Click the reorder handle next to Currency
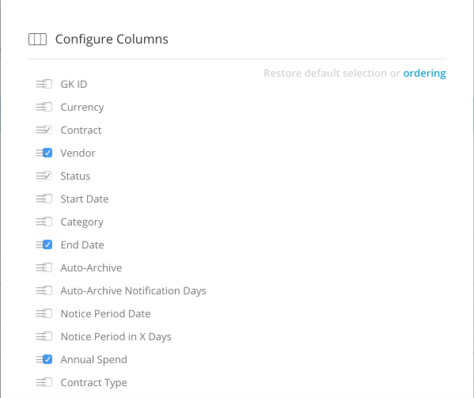Screen dimensions: 474x398 (x=40, y=107)
